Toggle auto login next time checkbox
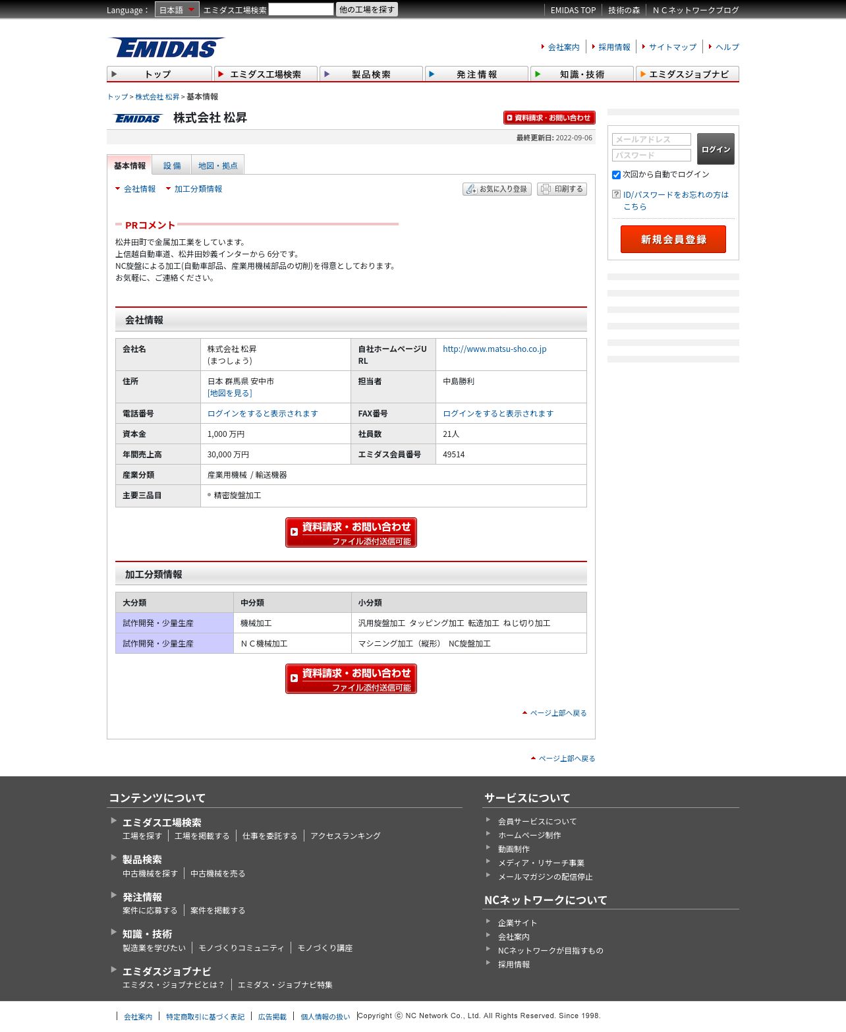 616,175
